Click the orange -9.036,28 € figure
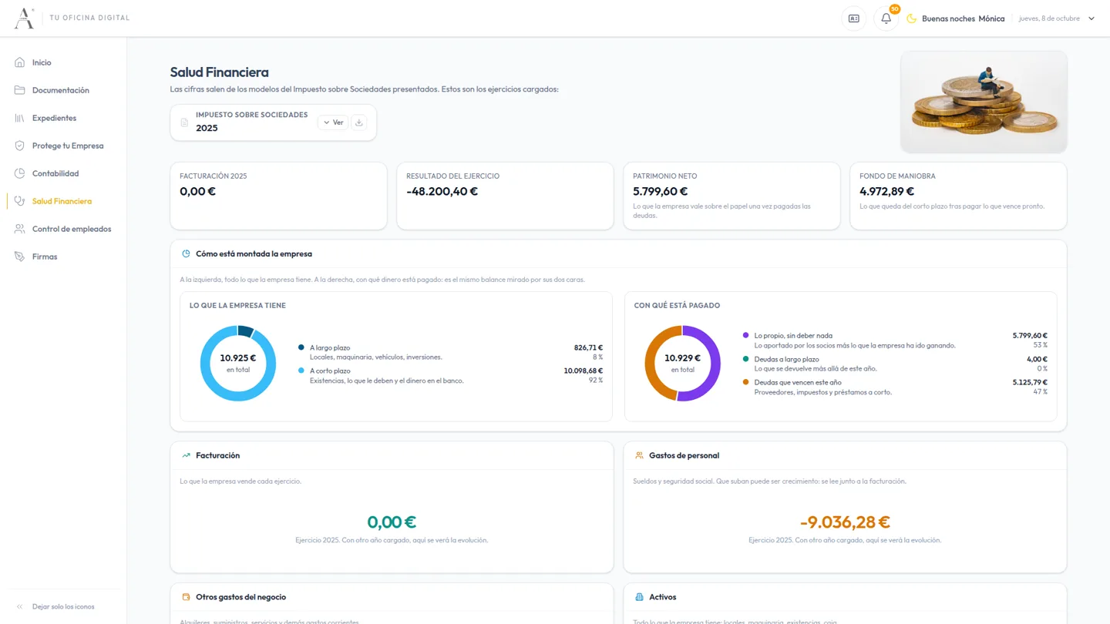This screenshot has height=624, width=1110. [845, 522]
